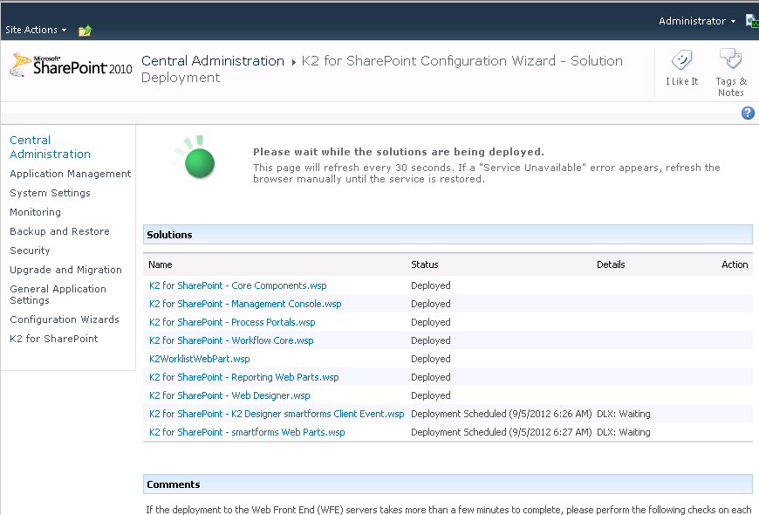This screenshot has width=759, height=515.
Task: Click smartforms Web Parts.wsp link
Action: click(x=247, y=432)
